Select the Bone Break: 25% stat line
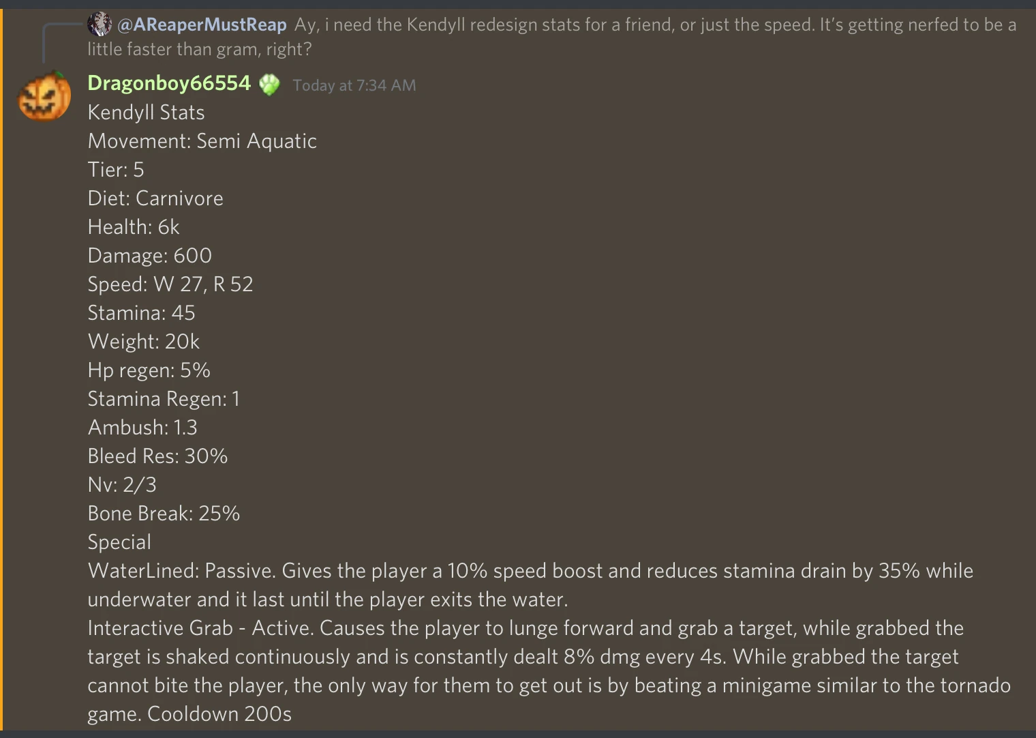 pos(164,513)
